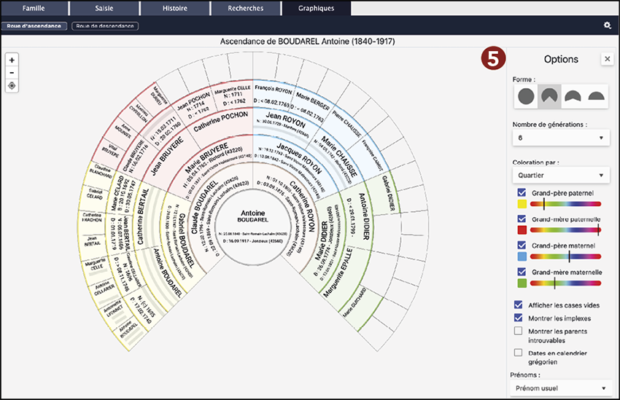Click the Roue d'ascendance button

click(x=34, y=26)
